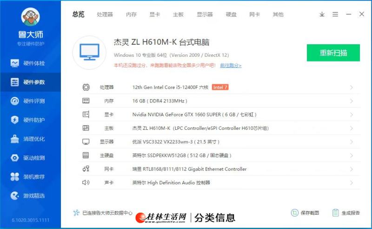The width and height of the screenshot is (372, 229).
Task: Click the 保存截图 text label
Action: click(310, 213)
